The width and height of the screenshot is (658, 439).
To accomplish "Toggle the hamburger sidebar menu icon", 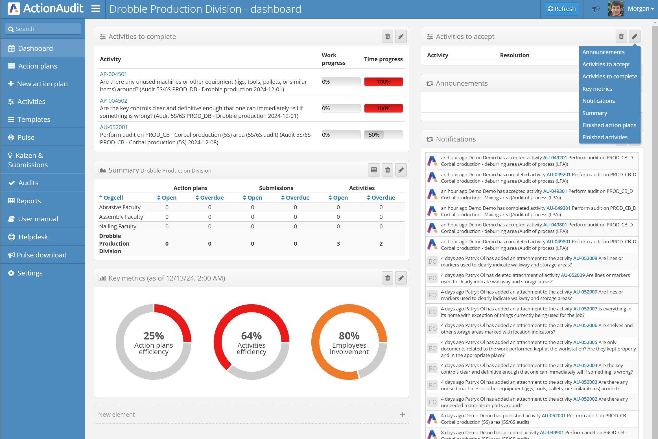I will click(96, 9).
